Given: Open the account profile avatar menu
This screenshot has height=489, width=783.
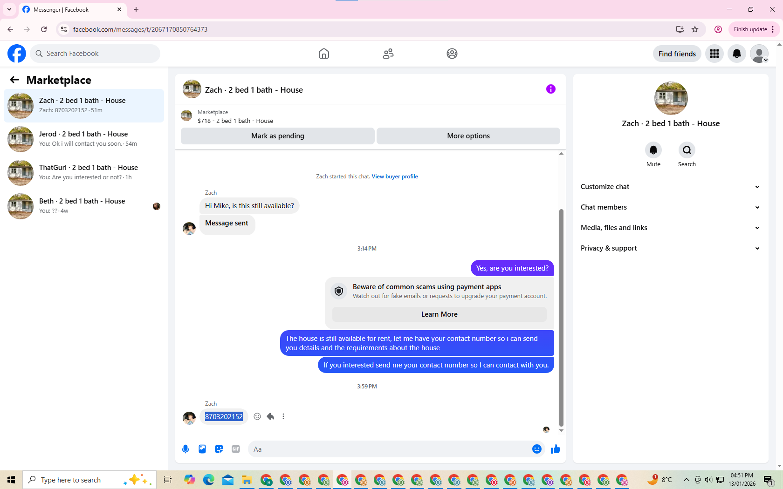Looking at the screenshot, I should click(759, 54).
